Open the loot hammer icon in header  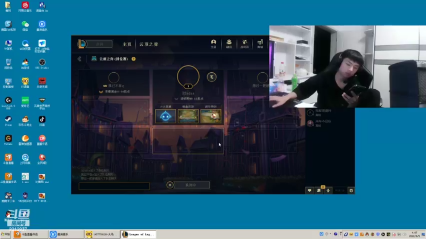point(244,44)
